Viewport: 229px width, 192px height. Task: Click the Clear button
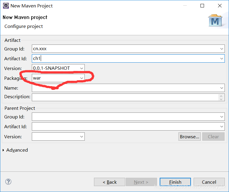pos(213,137)
